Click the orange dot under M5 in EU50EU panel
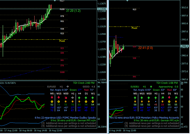190x134 pixels. pos(135,102)
